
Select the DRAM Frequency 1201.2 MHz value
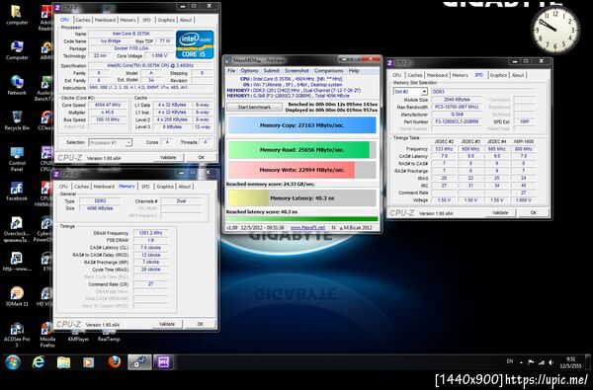click(149, 233)
